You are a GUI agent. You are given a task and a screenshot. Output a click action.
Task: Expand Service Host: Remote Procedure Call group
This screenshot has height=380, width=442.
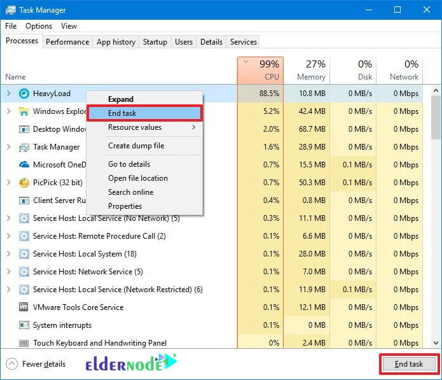(8, 236)
